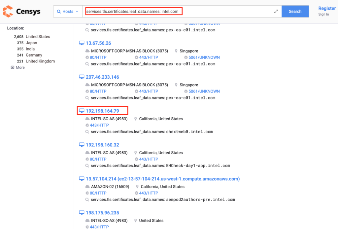Click the host monitor icon for 192.198.160.32
This screenshot has height=229, width=338.
coord(82,145)
